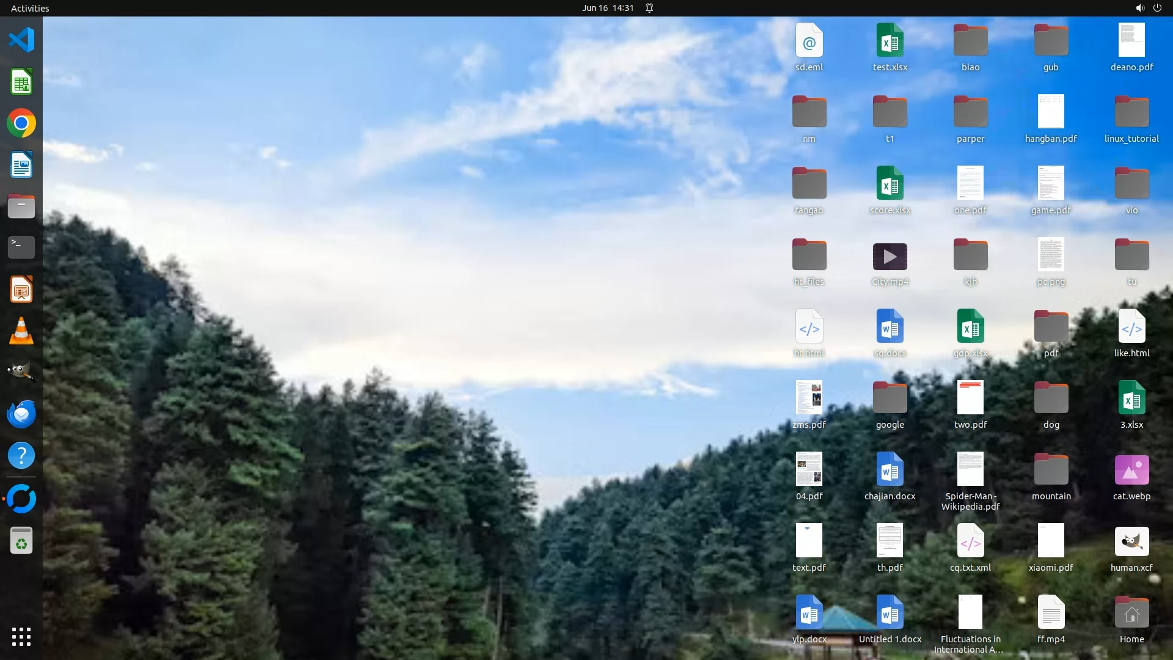This screenshot has height=660, width=1173.
Task: Select the cat.webp image file
Action: 1131,471
